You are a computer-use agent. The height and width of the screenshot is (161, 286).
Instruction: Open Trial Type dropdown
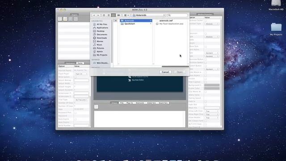(81, 100)
